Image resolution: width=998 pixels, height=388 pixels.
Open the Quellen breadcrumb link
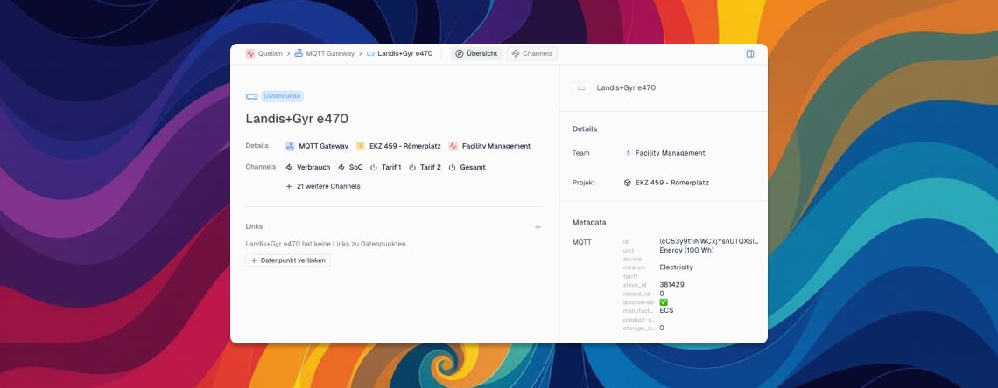[x=270, y=54]
